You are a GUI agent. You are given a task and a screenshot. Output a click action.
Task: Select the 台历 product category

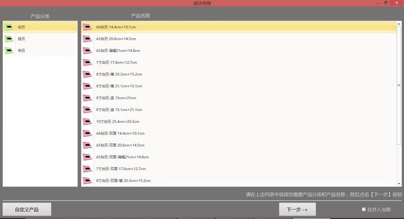click(x=40, y=27)
